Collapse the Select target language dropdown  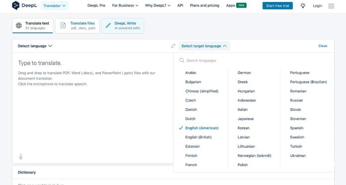tap(204, 46)
